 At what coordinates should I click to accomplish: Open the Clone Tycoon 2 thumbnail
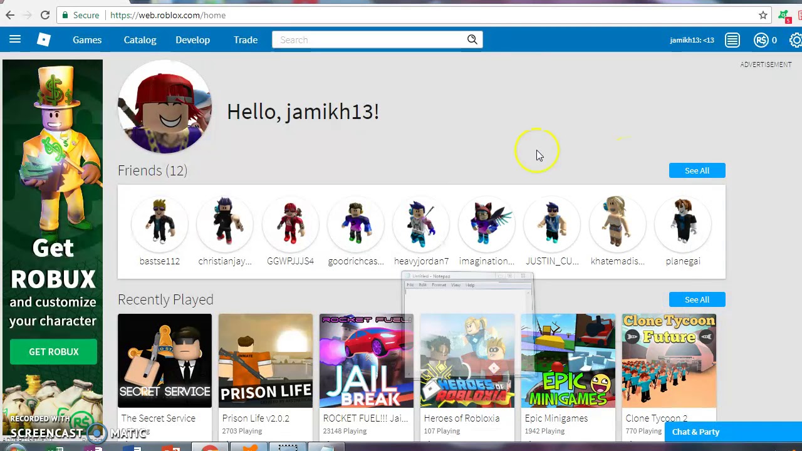click(669, 361)
